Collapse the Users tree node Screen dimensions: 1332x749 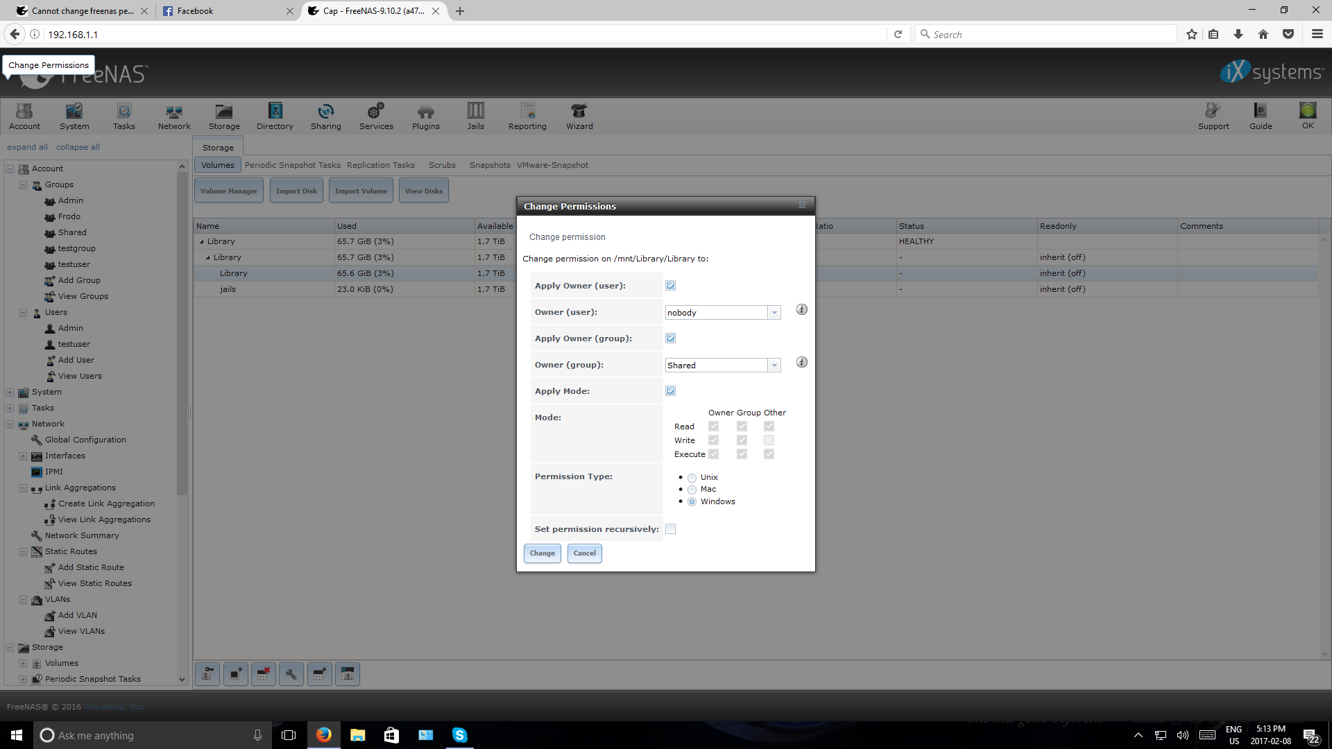24,312
